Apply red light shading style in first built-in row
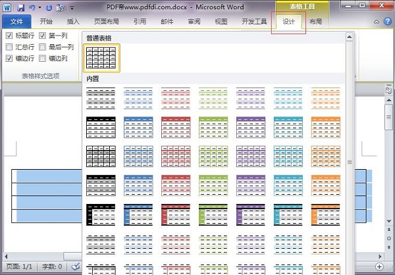This screenshot has height=275, width=395. click(176, 98)
